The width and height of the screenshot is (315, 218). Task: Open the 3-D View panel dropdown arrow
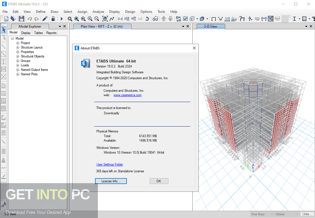pos(306,26)
